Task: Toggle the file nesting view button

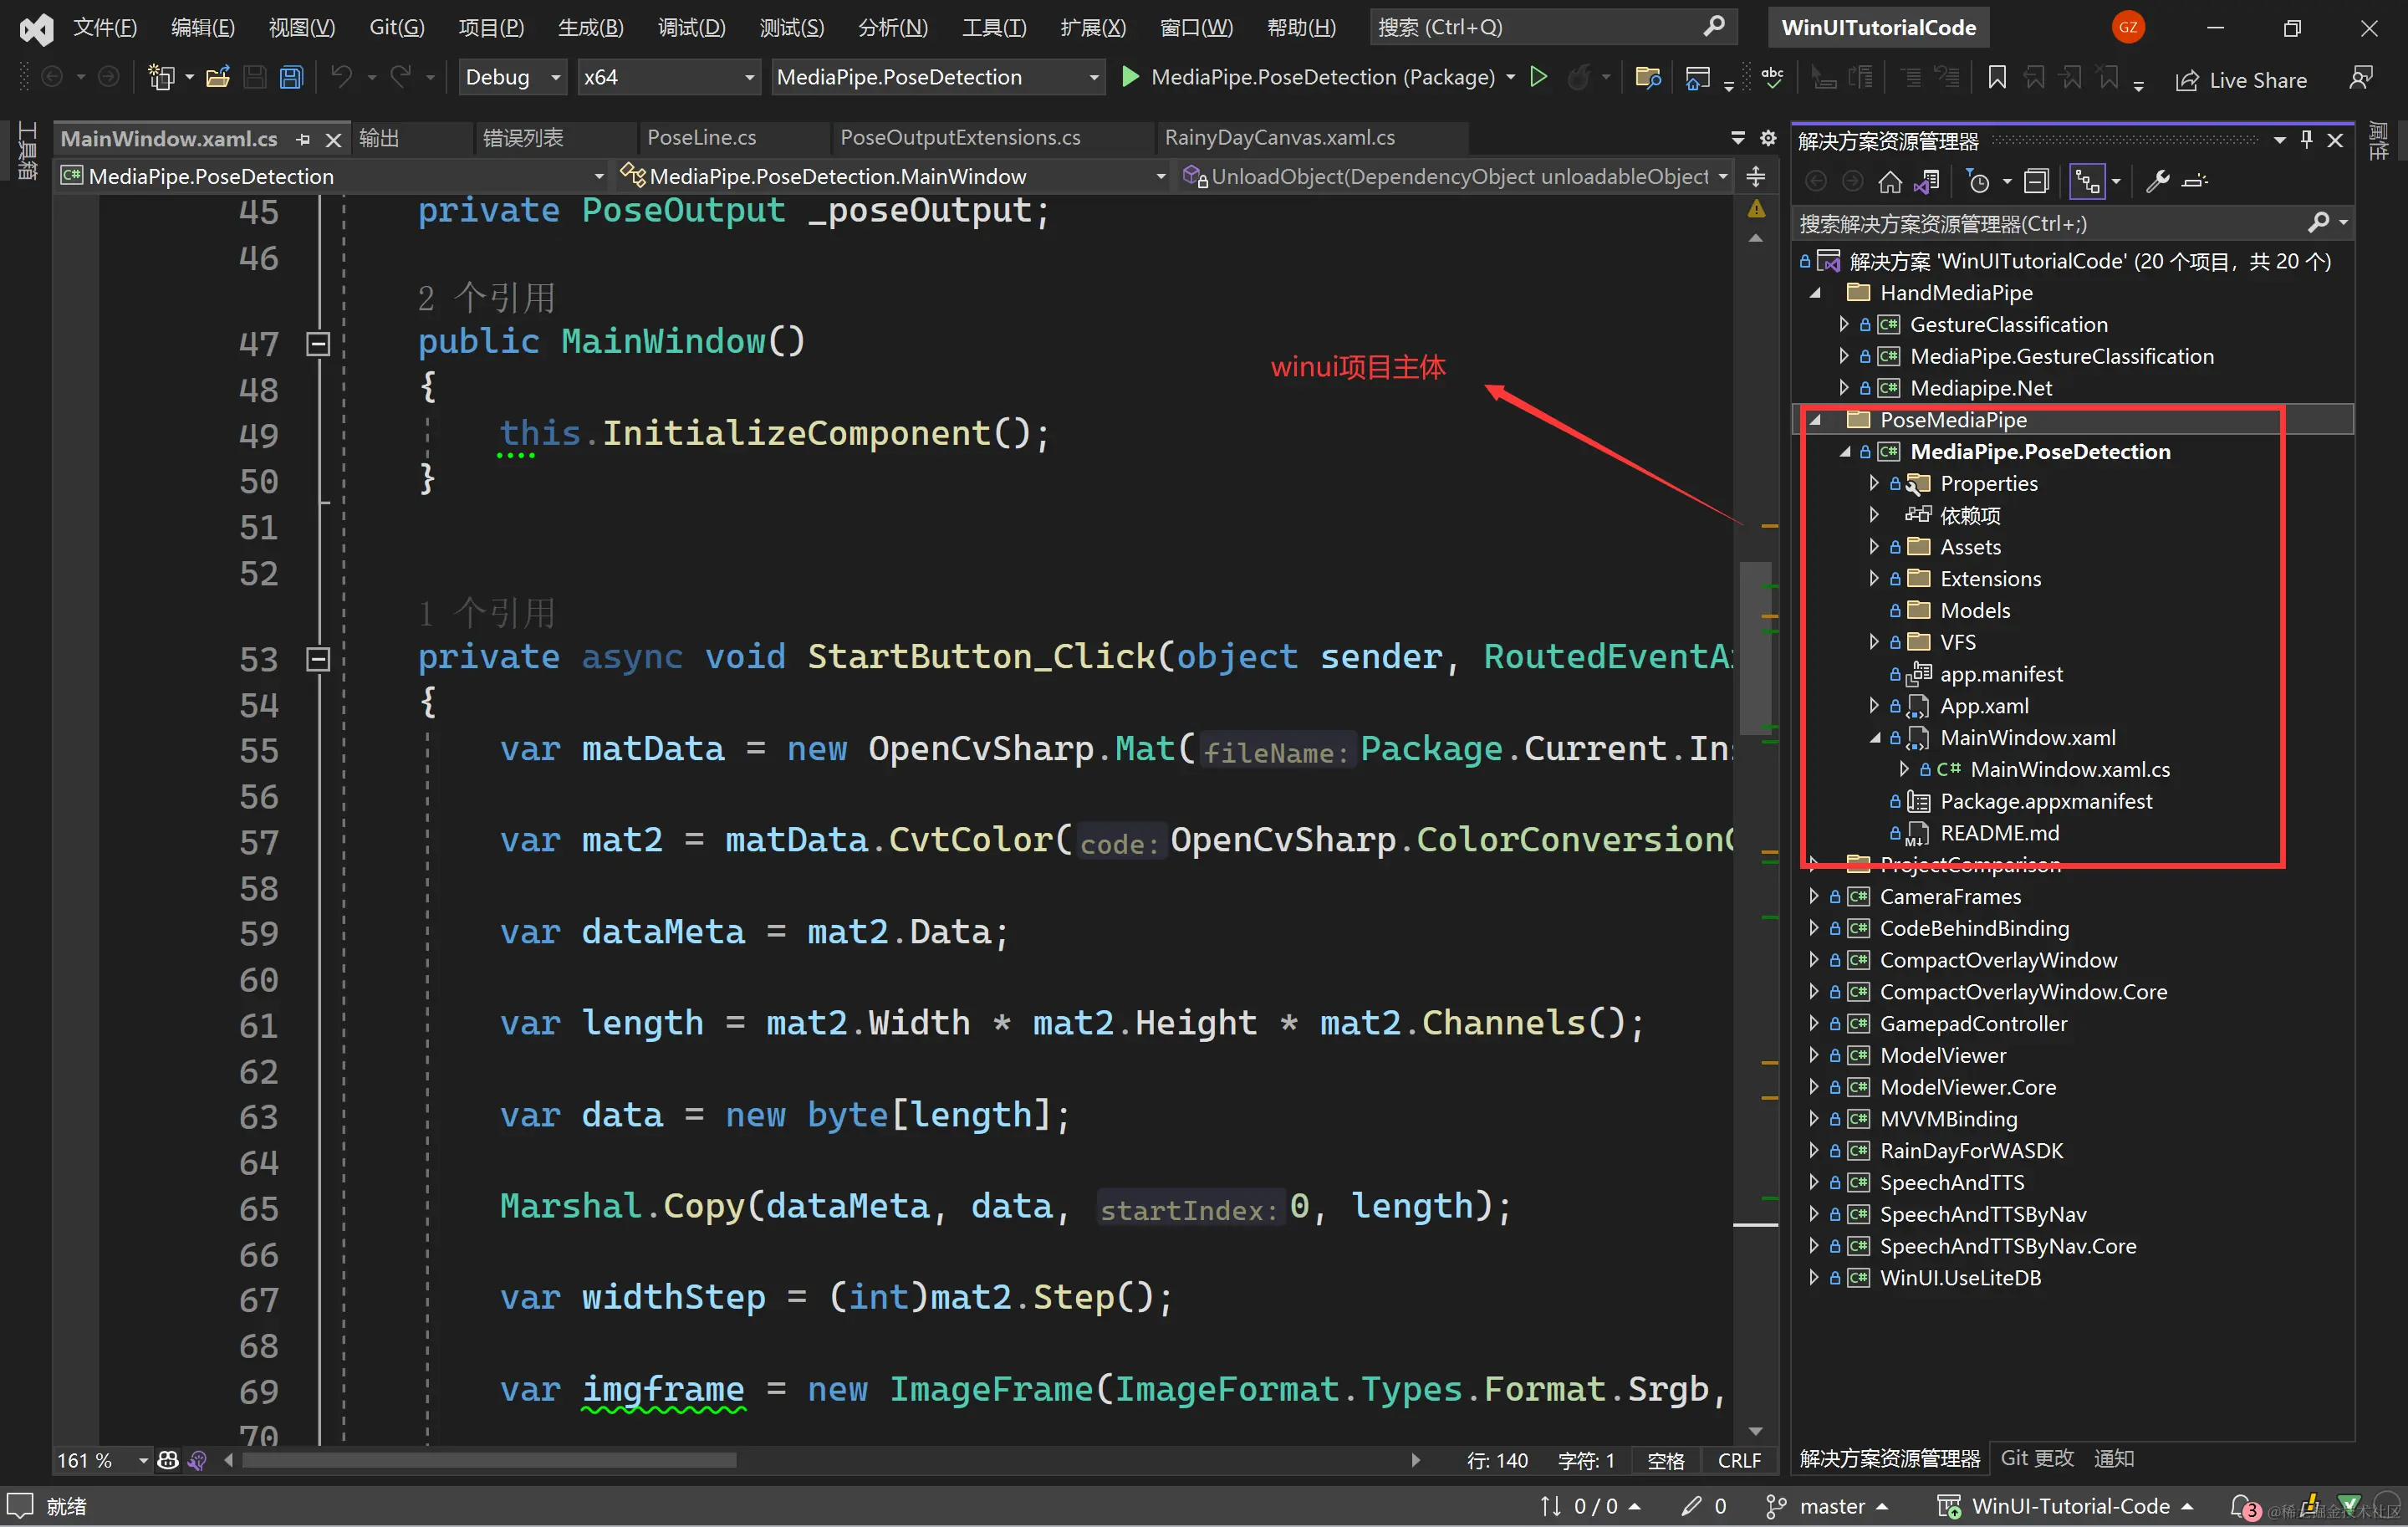Action: [x=2087, y=181]
